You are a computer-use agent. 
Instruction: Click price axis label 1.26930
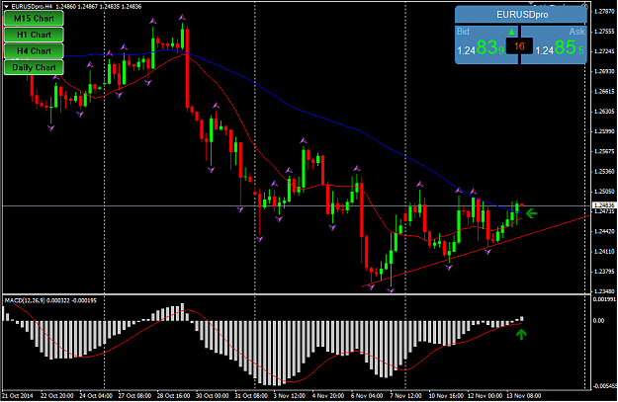(604, 71)
